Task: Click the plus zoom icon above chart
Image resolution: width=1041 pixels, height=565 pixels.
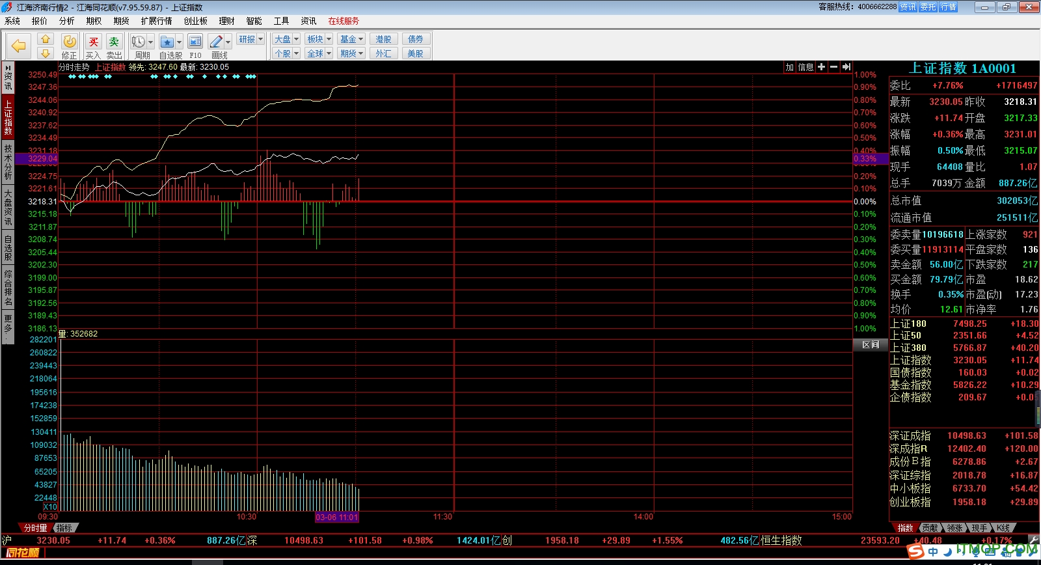Action: click(x=821, y=67)
